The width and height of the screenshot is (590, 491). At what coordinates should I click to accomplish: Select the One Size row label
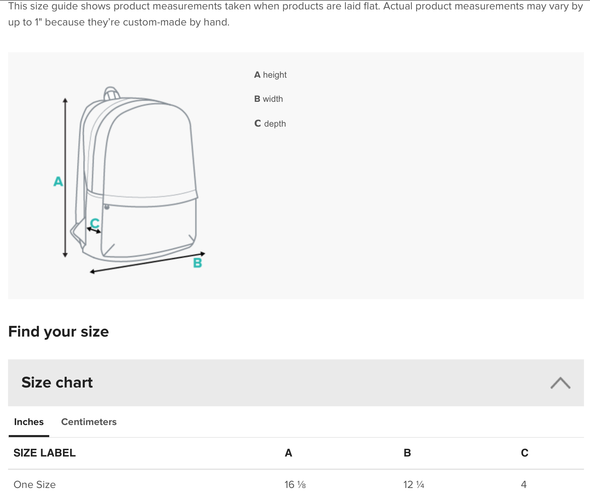click(34, 484)
